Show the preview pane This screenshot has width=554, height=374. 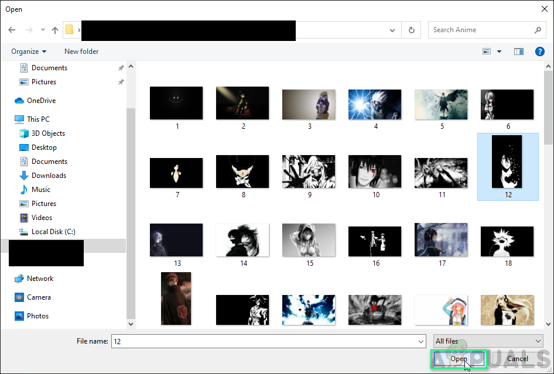pos(518,52)
